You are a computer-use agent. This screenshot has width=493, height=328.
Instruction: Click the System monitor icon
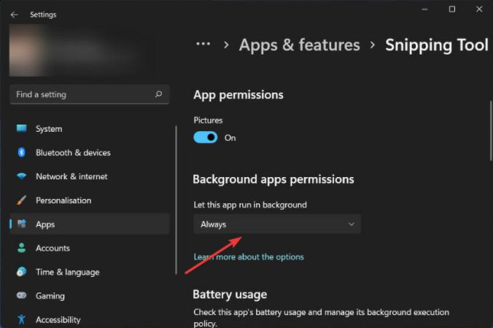(22, 128)
